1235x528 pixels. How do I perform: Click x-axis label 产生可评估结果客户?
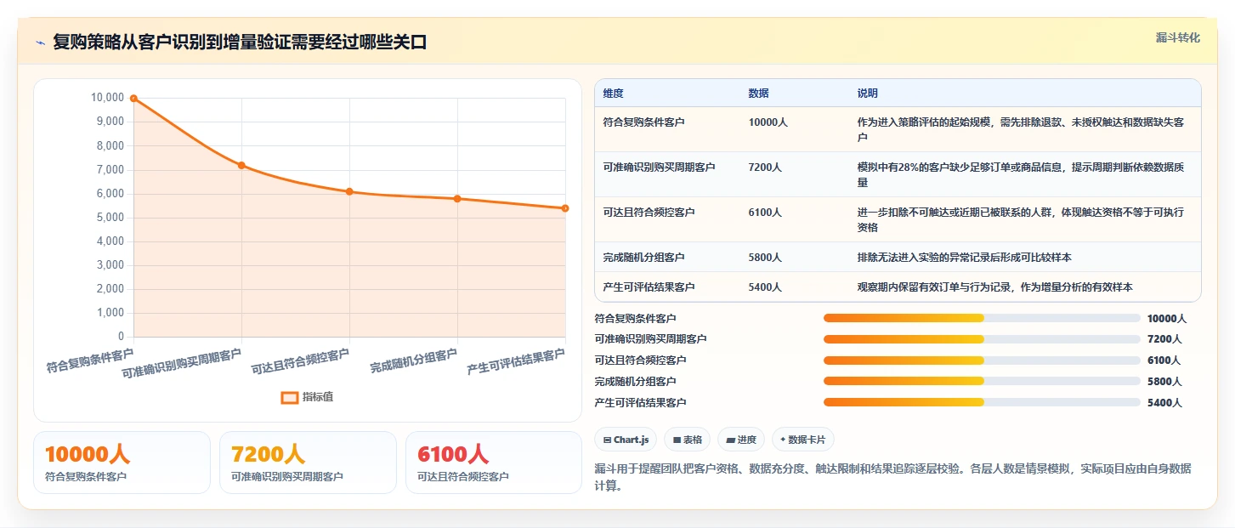pyautogui.click(x=516, y=363)
